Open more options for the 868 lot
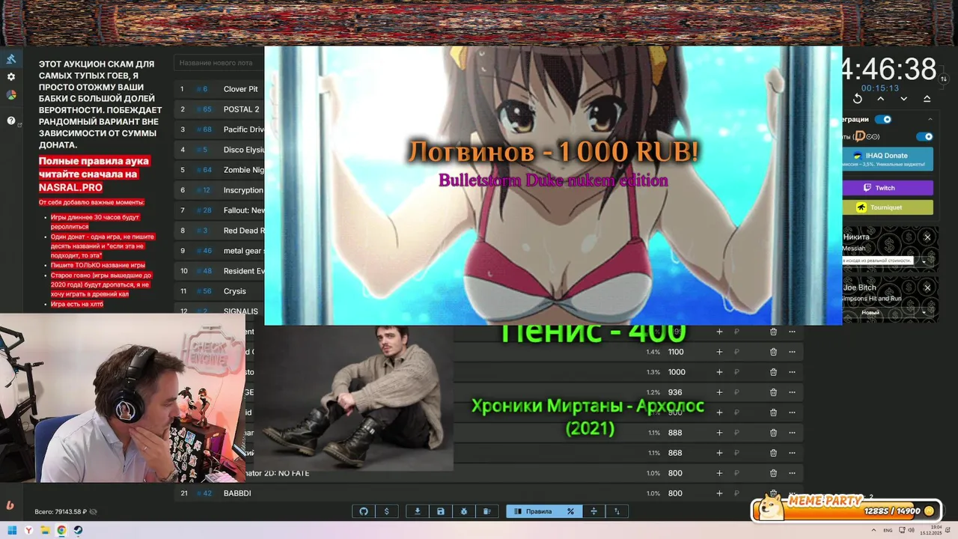Viewport: 958px width, 539px height. point(792,453)
